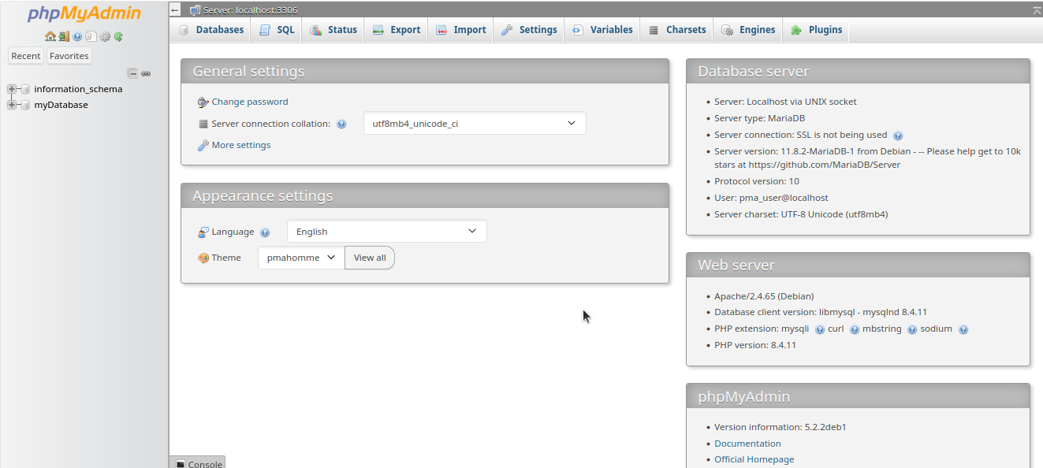Open the Language dropdown set to English
Screen dimensions: 1043x468
coord(386,232)
